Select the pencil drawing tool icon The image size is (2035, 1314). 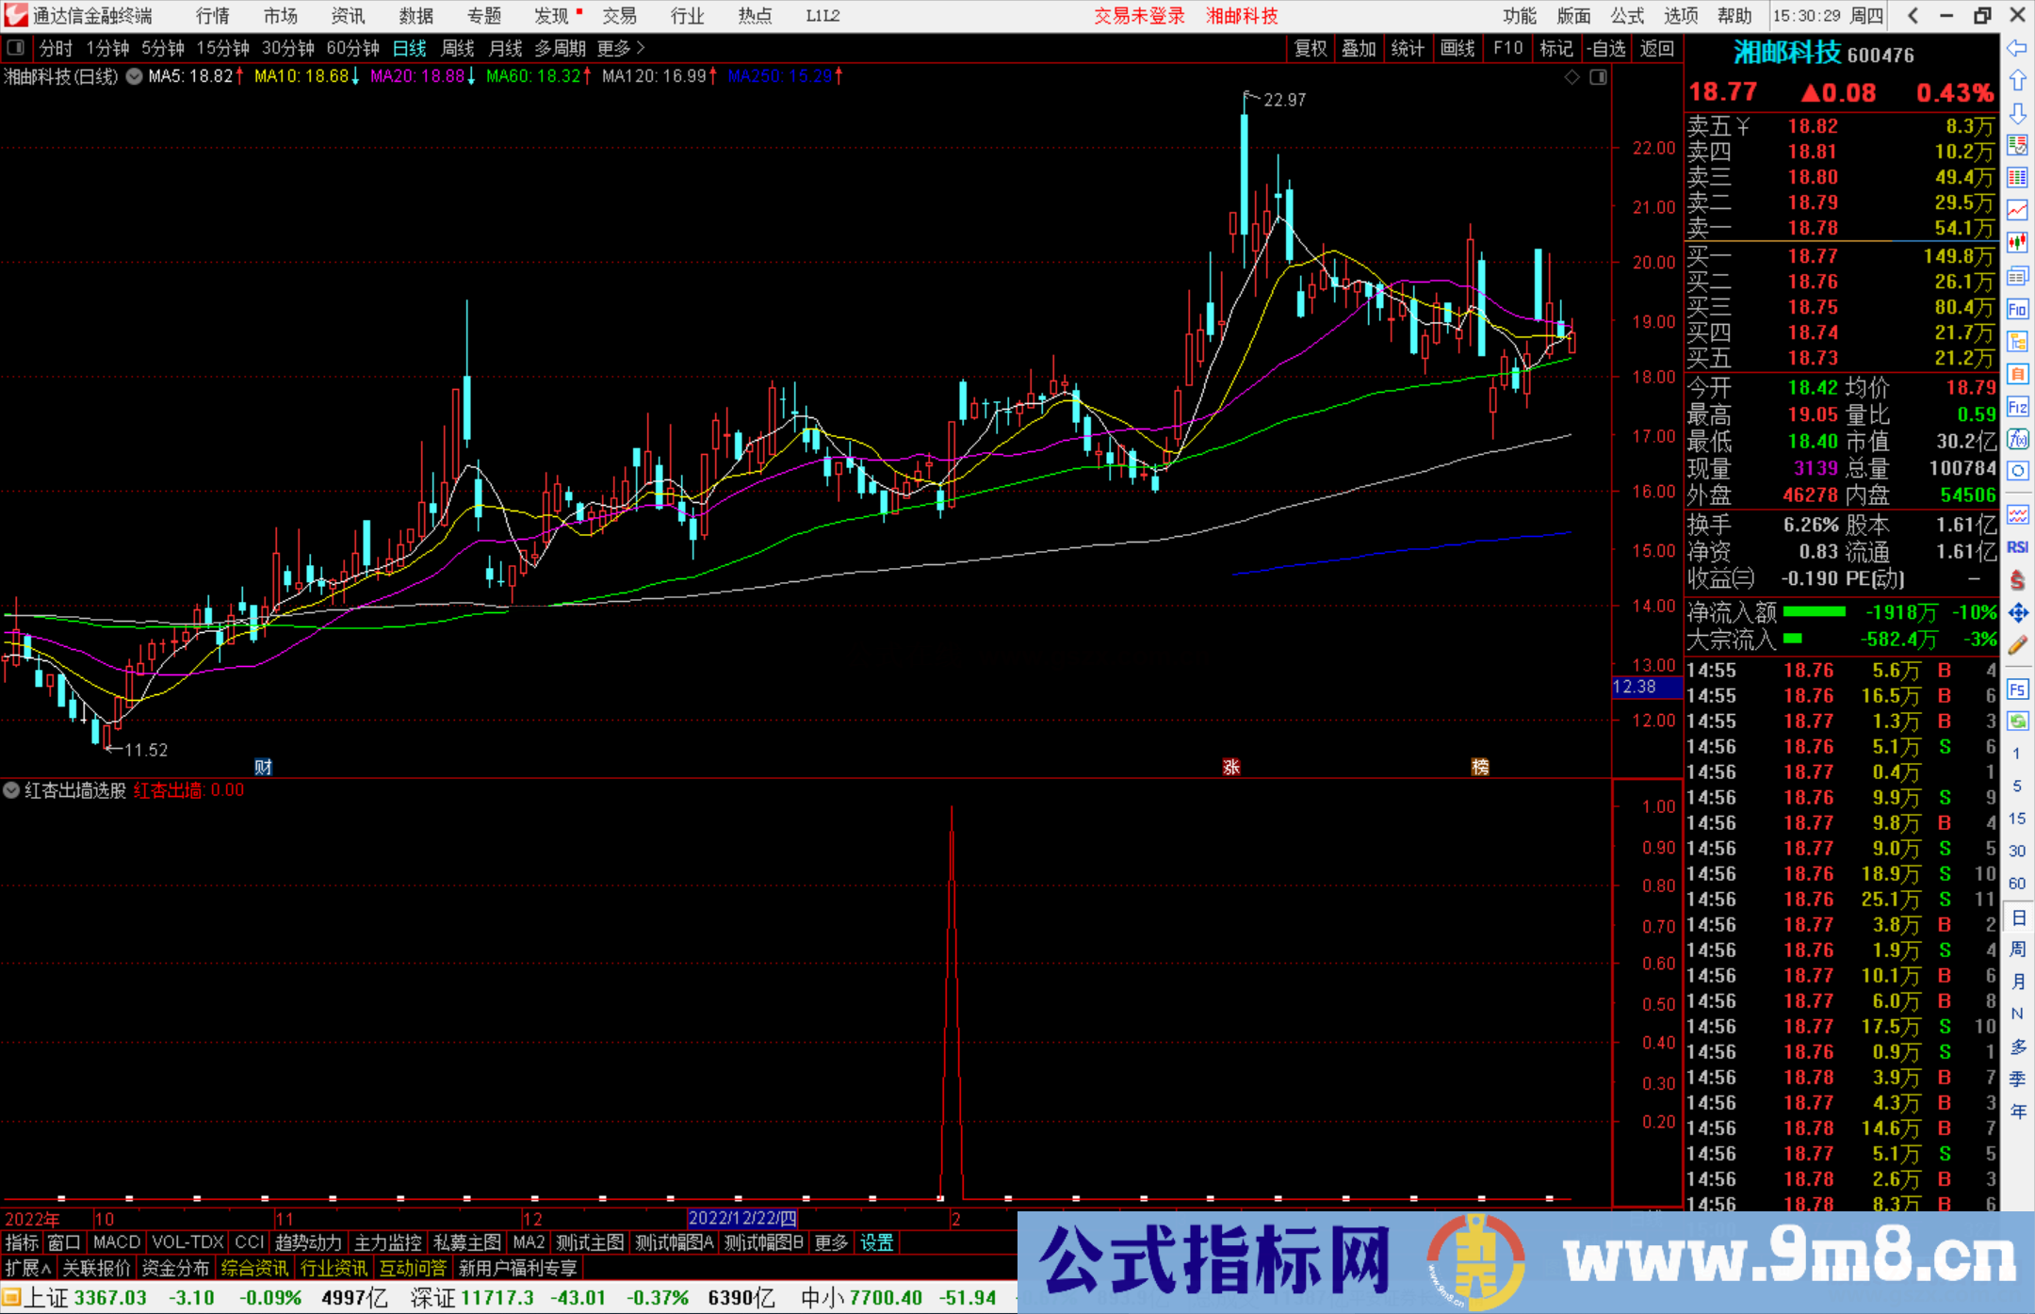pos(2017,645)
